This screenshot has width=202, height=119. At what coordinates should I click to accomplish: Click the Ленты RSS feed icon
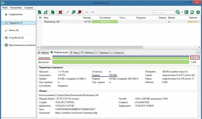coord(6,30)
